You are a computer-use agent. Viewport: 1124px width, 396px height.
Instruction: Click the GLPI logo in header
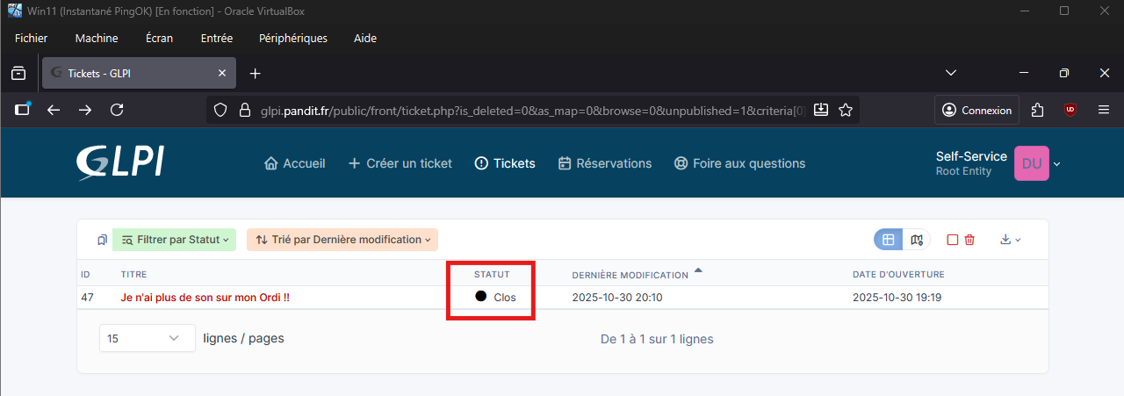pos(119,163)
